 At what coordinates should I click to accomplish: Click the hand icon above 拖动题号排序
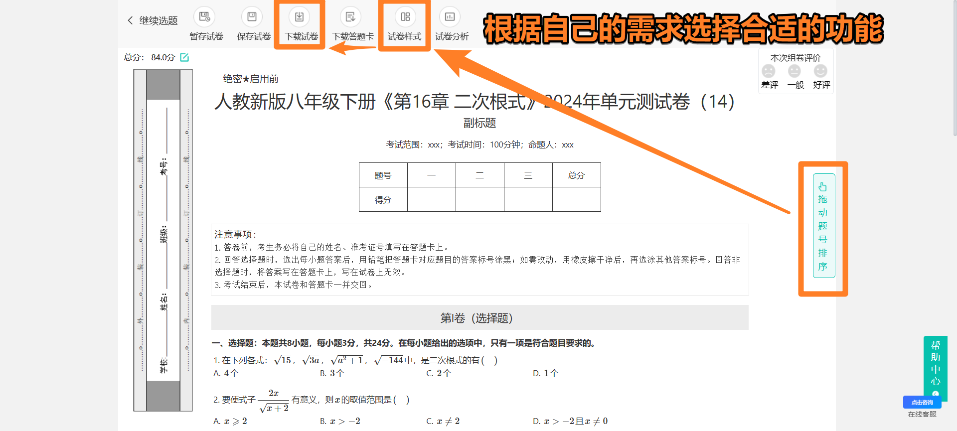[x=822, y=186]
